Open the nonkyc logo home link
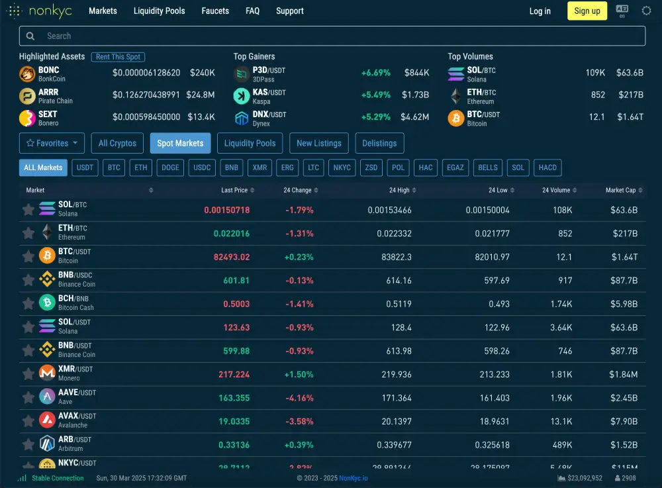Viewport: 662px width, 488px height. [40, 11]
